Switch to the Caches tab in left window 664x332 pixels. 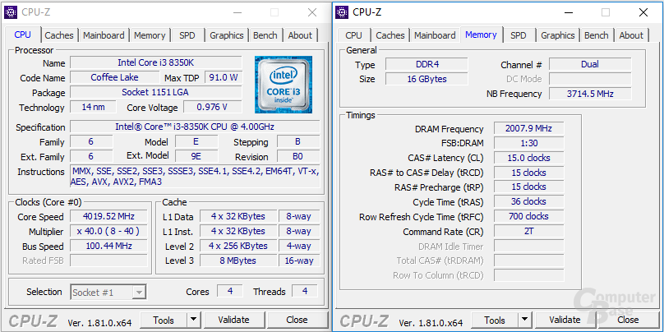[59, 35]
